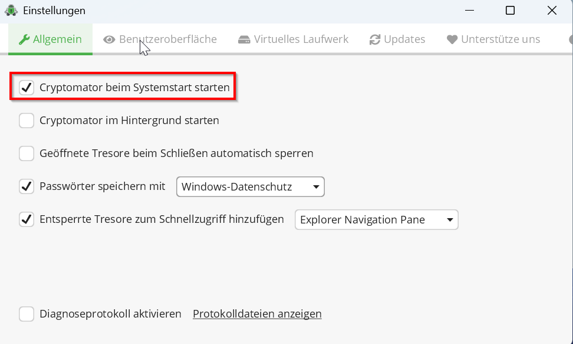573x344 pixels.
Task: Select the Updates settings section
Action: (397, 39)
